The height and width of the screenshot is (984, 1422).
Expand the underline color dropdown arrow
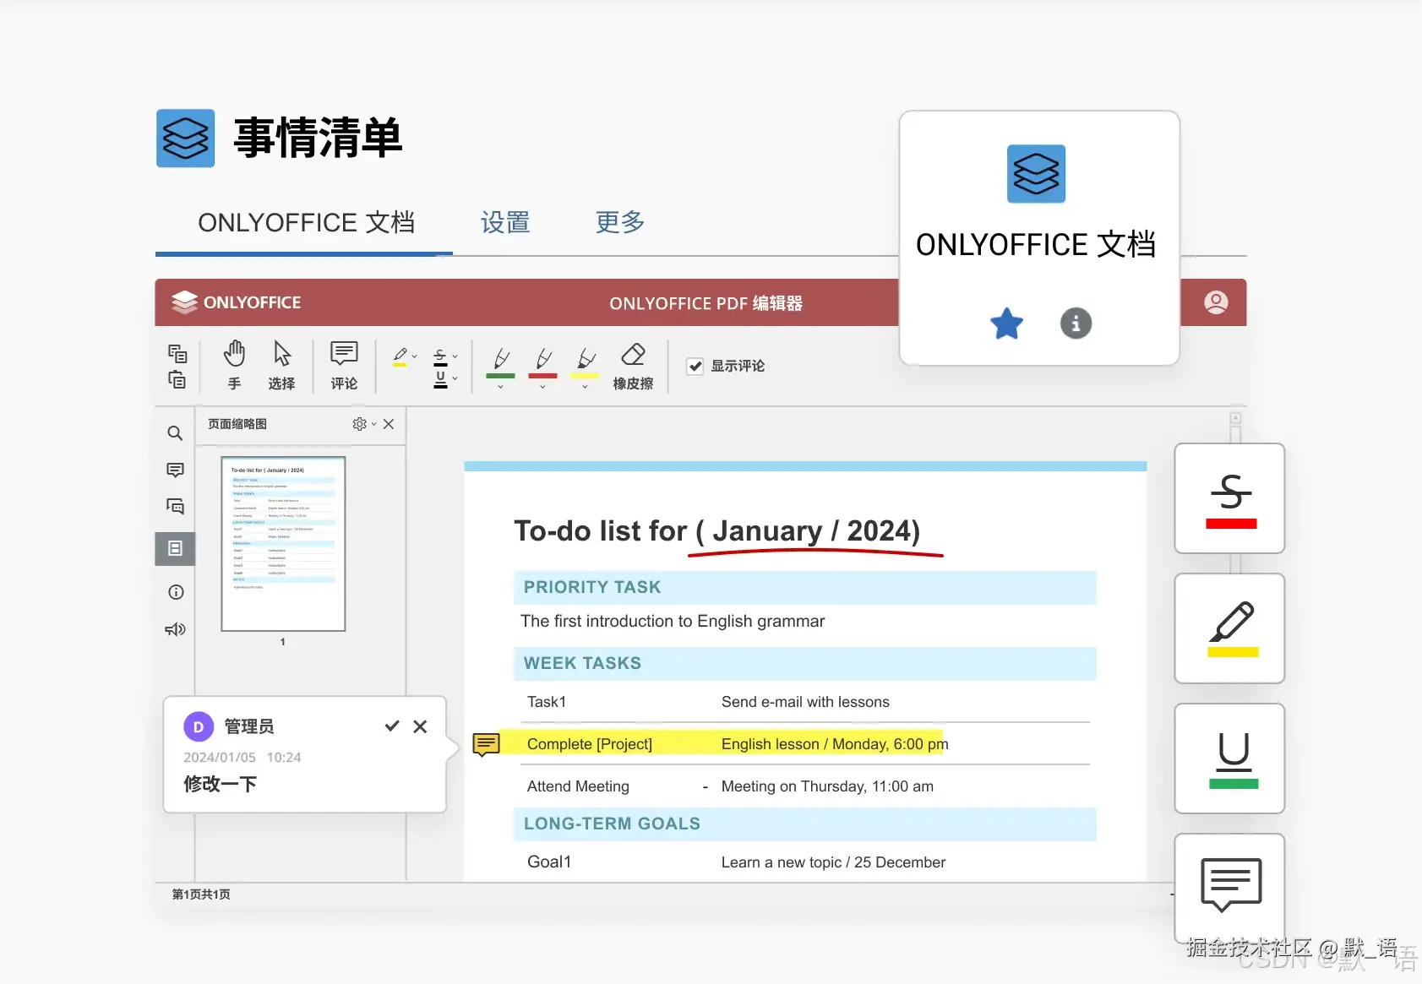pyautogui.click(x=455, y=378)
